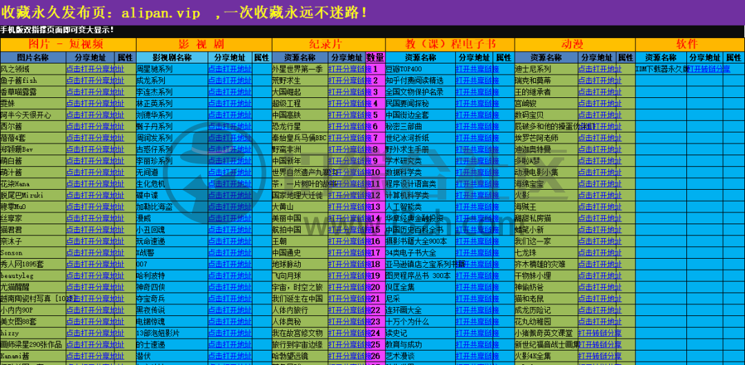Open the shared link for 十万个为什么
745x365 pixels.
click(477, 322)
